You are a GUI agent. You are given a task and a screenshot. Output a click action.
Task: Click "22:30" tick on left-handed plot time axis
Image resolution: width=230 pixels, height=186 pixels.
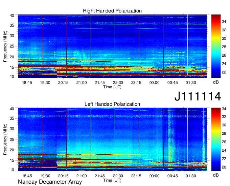118,176
